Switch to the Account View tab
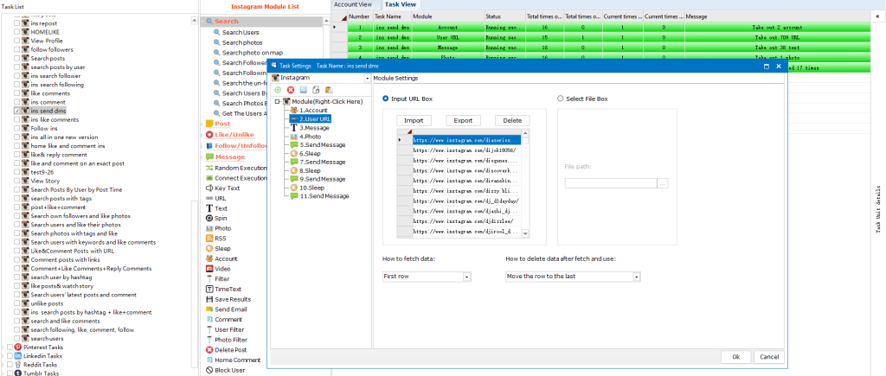Screen dimensions: 886x376 click(353, 4)
